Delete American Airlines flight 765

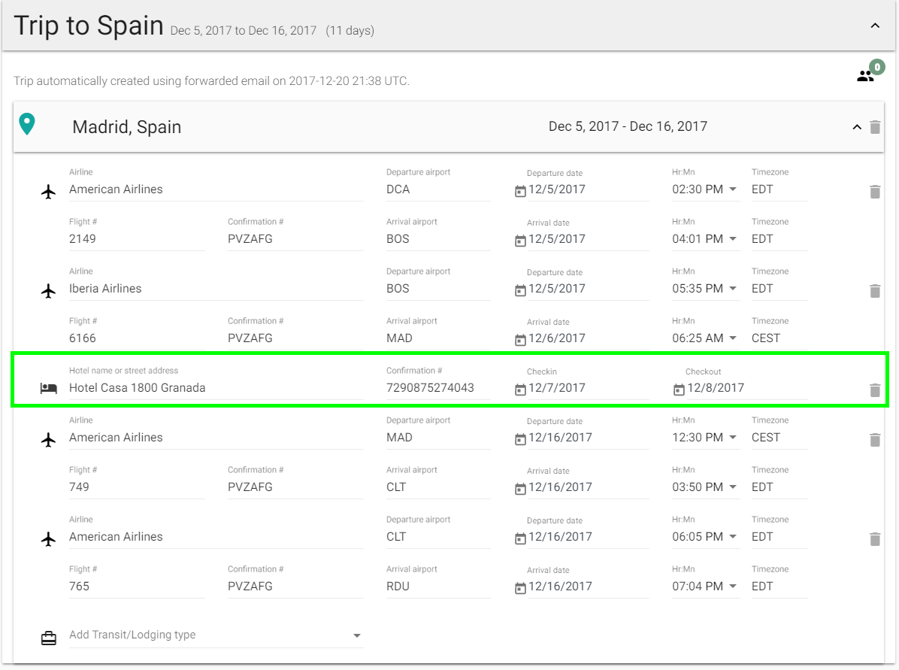pos(875,539)
